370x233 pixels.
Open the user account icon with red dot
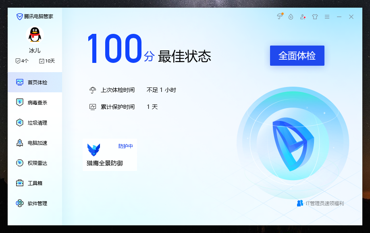[303, 17]
